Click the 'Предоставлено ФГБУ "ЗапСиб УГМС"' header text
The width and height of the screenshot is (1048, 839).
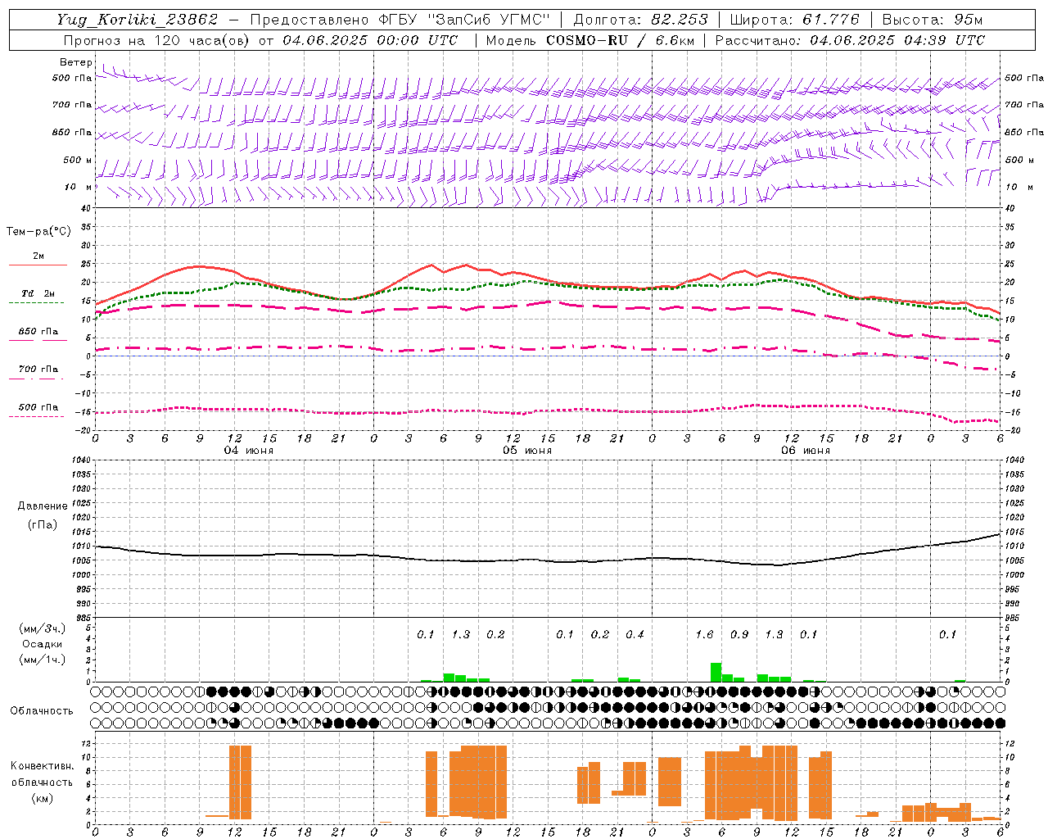click(x=400, y=20)
